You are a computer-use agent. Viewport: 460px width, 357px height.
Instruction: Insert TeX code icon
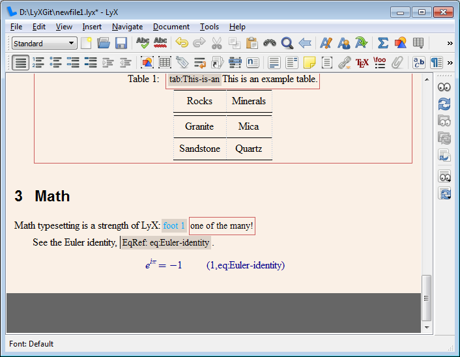tap(362, 63)
